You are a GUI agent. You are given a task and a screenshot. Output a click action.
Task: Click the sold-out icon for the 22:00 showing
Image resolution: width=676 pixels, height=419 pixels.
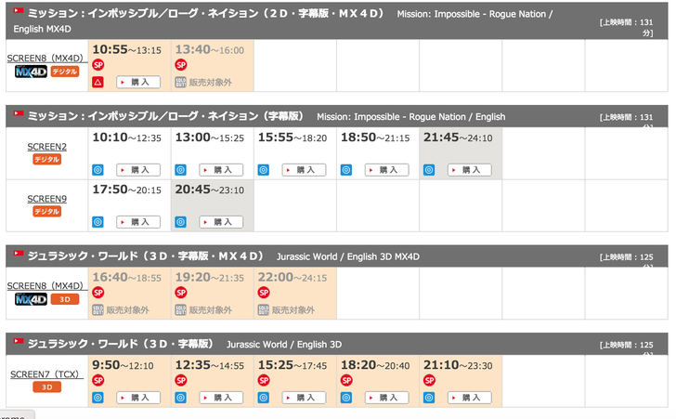tap(263, 309)
